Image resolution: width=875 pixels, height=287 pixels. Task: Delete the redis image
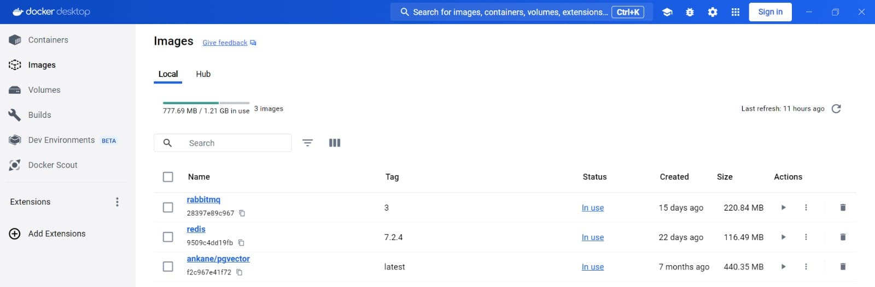coord(843,237)
